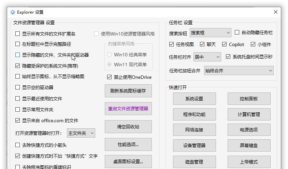Click 清空回收站 button
This screenshot has width=288, height=169.
click(x=128, y=127)
